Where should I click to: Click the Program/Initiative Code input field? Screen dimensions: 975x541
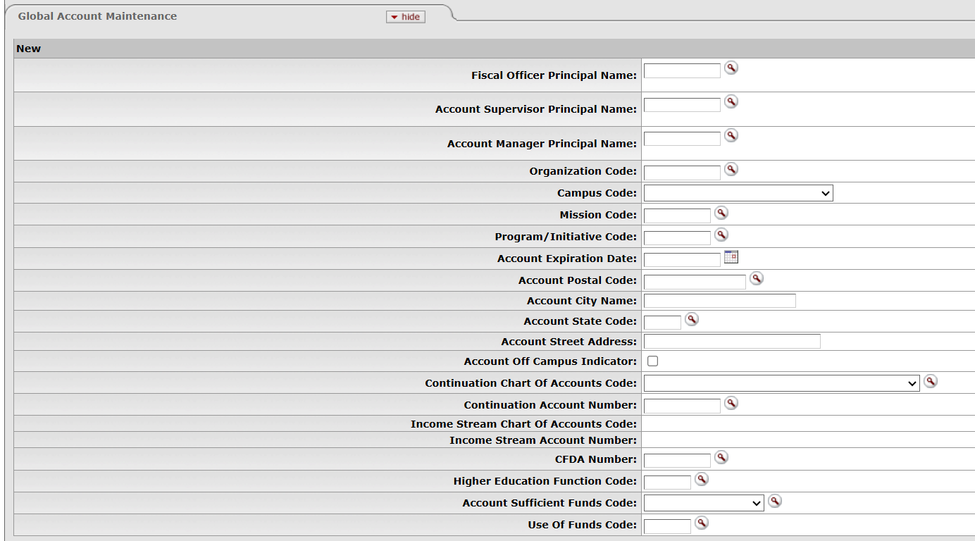(x=677, y=237)
